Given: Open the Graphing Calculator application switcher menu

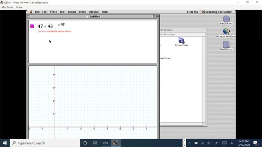Looking at the screenshot, I should 217,12.
